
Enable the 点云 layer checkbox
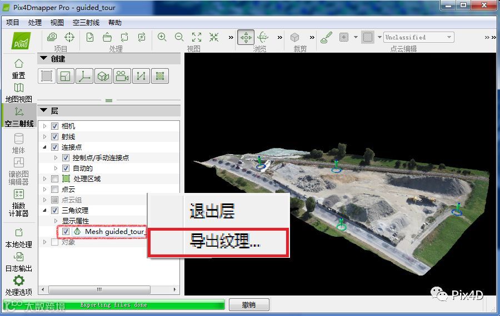[54, 189]
